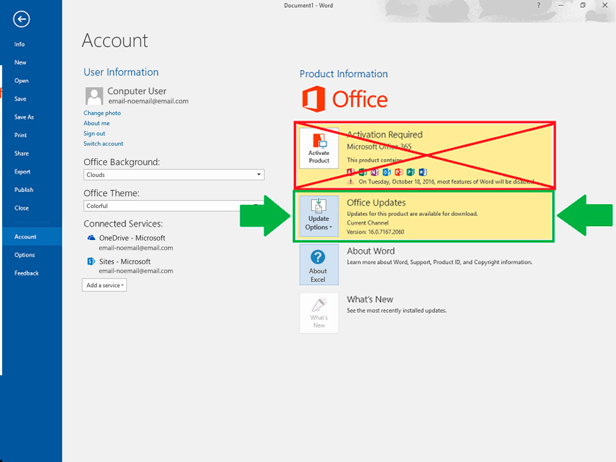Viewport: 616px width, 462px height.
Task: Select Export in the backstage menu
Action: point(22,172)
